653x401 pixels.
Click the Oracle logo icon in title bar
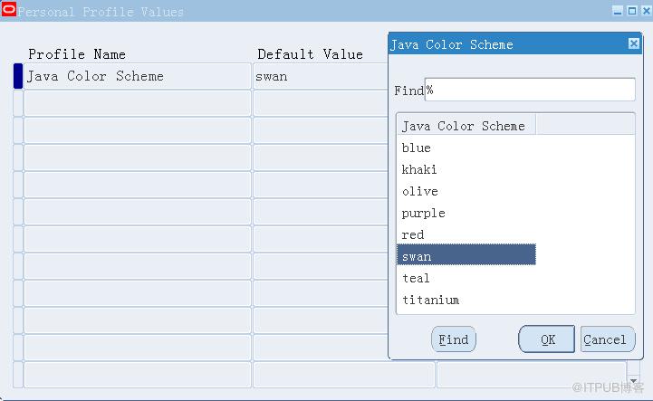coord(8,11)
